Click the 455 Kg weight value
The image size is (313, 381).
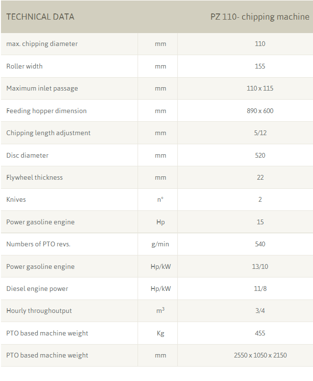click(260, 333)
